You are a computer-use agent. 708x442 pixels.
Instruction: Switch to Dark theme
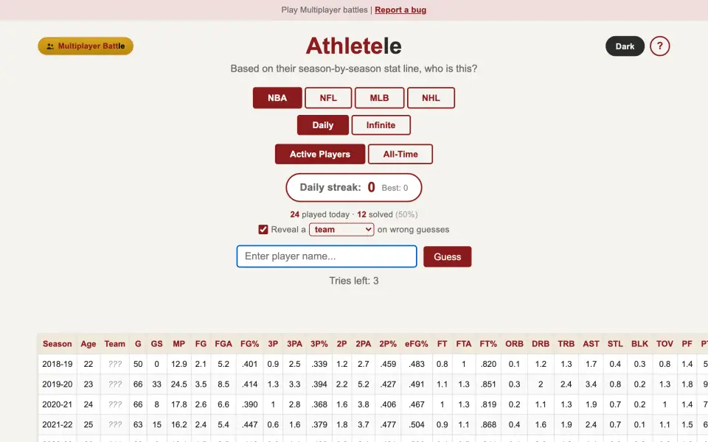point(625,46)
